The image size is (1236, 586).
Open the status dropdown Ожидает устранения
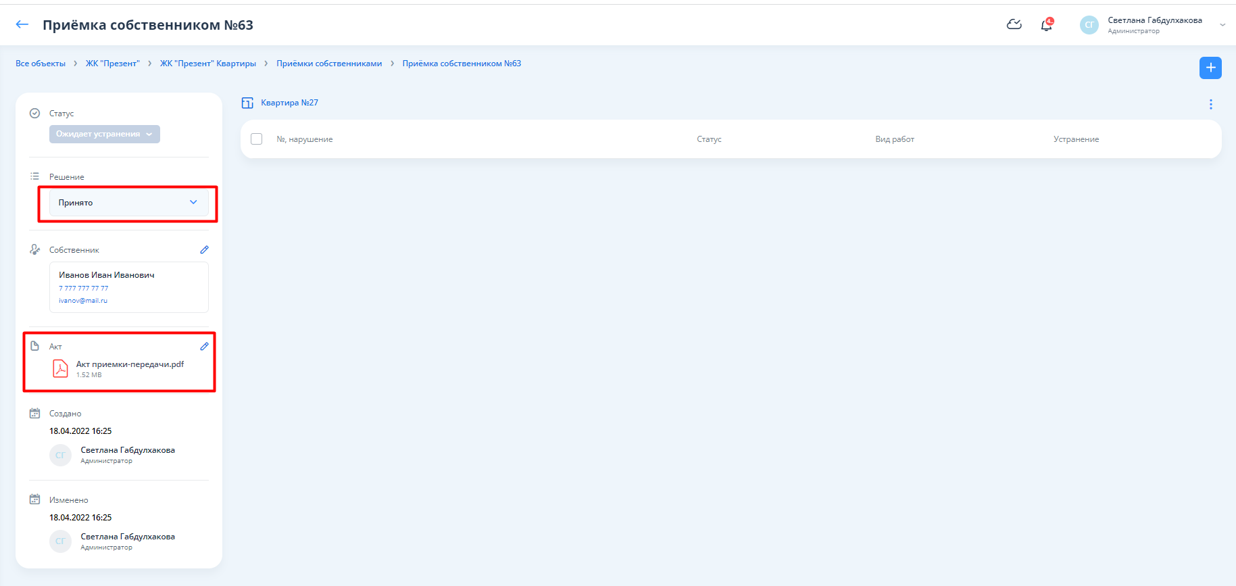(x=105, y=134)
